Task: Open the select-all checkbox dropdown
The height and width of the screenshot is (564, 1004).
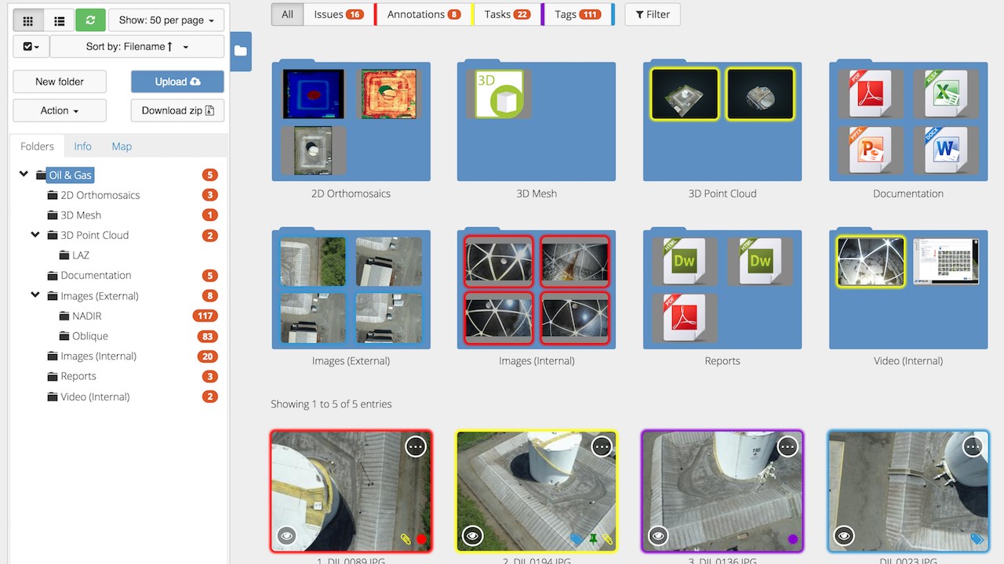Action: click(x=31, y=47)
